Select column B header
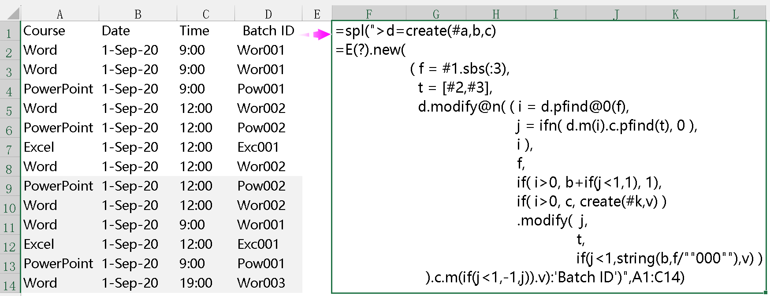This screenshot has height=296, width=770. click(x=138, y=14)
